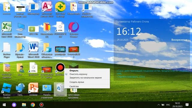Select the Fundora планета shortcut icon
The width and height of the screenshot is (192, 108).
[x=87, y=10]
